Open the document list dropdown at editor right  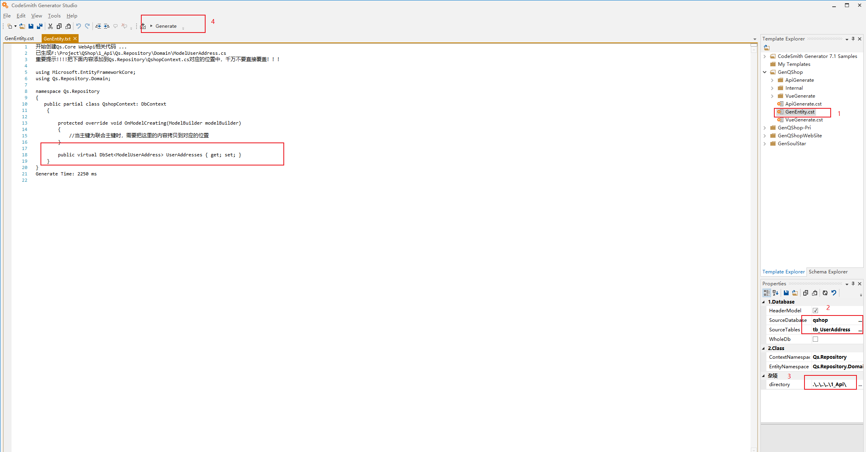pos(755,39)
